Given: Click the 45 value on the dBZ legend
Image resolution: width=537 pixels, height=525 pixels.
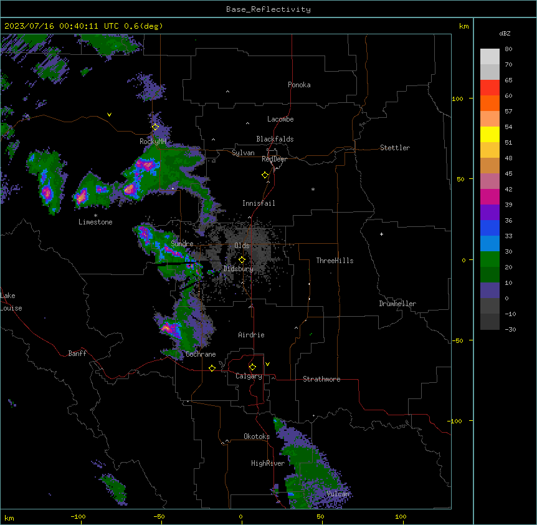Looking at the screenshot, I should 508,173.
